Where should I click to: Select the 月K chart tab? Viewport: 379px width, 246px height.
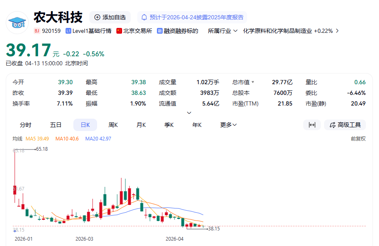point(141,125)
